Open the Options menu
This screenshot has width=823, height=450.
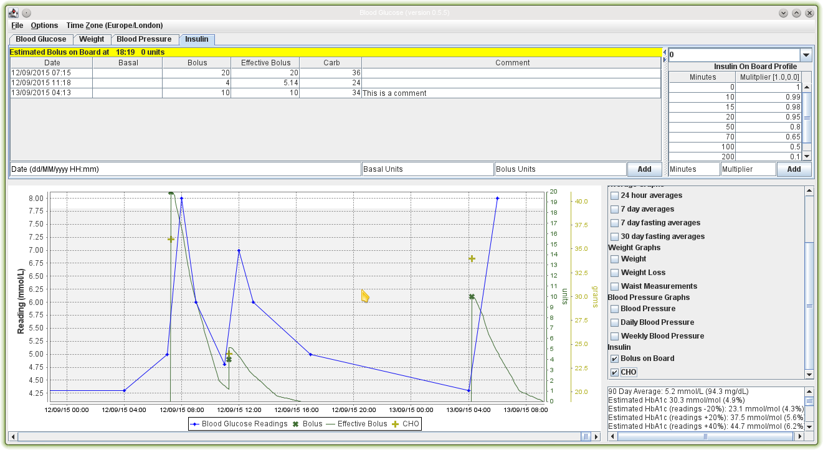click(x=44, y=26)
